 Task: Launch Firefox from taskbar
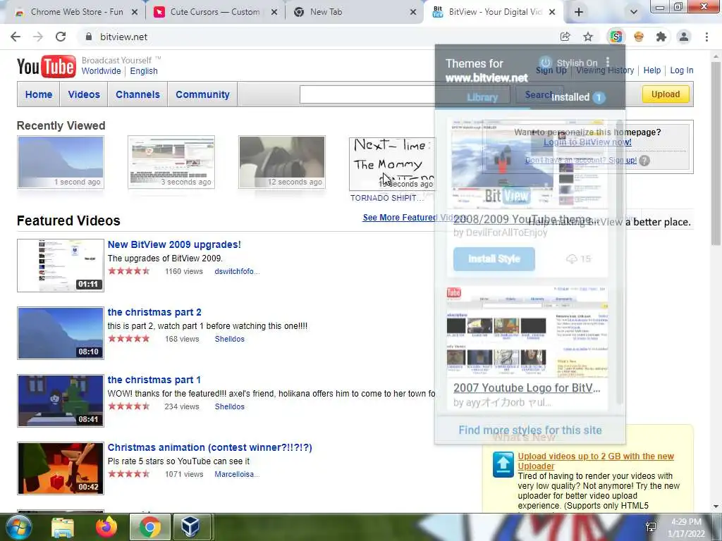[106, 527]
